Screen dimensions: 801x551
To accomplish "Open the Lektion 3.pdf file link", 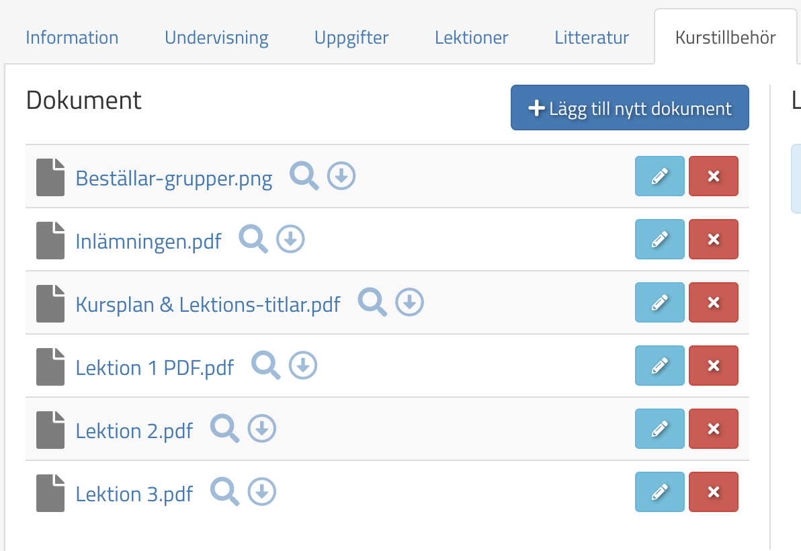I will [x=134, y=493].
